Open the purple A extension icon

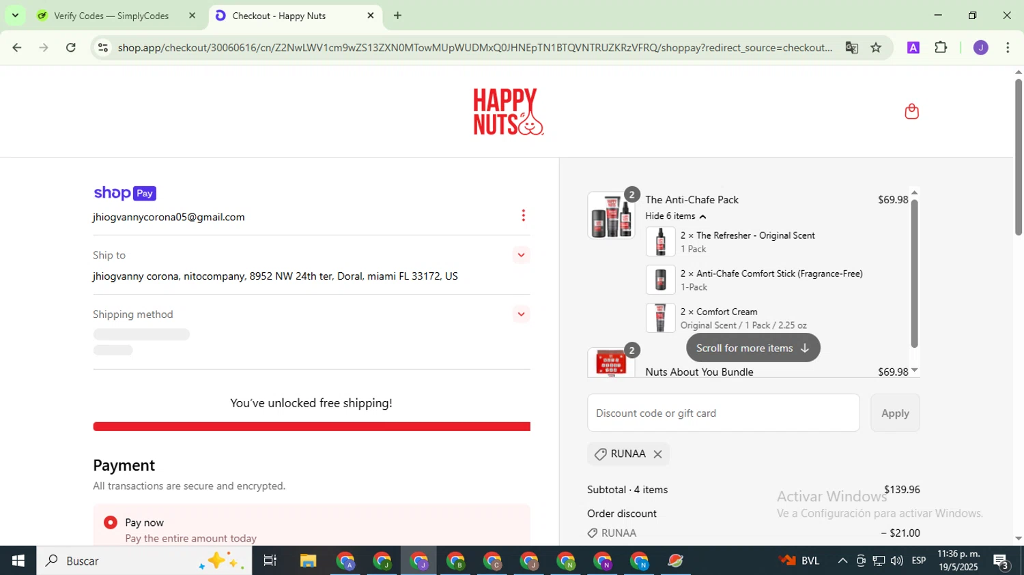[x=913, y=48]
